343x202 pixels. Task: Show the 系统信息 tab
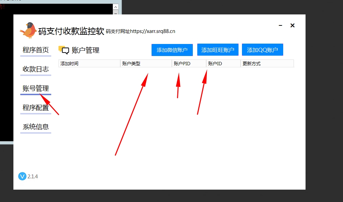[36, 127]
